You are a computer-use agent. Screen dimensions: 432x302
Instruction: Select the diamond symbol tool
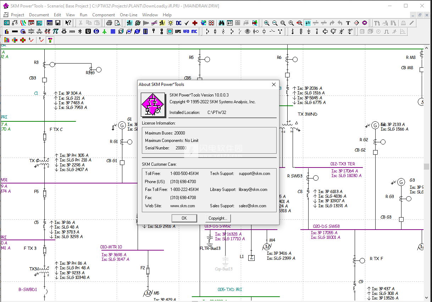pos(356,23)
